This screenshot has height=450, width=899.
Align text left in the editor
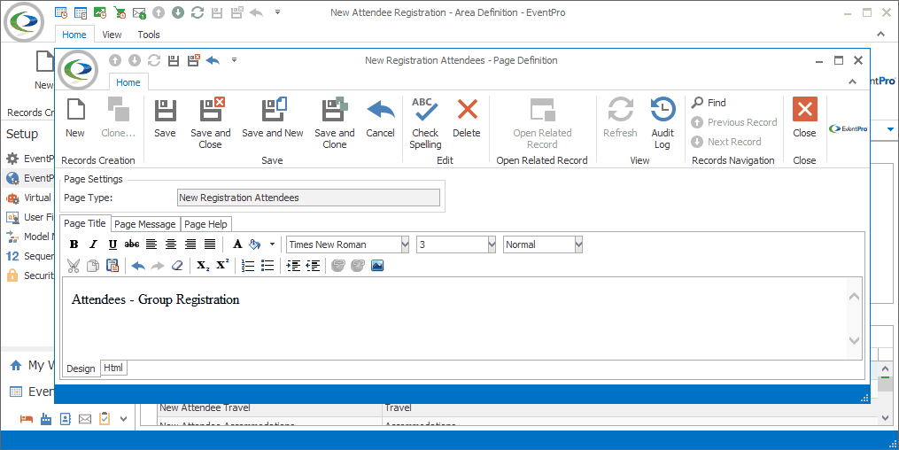click(x=151, y=244)
